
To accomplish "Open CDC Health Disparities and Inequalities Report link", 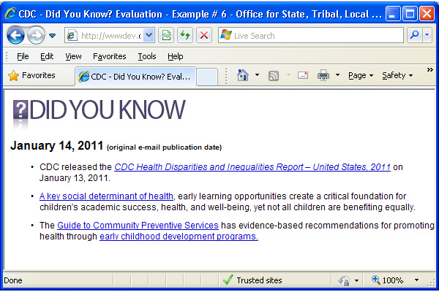I will [x=252, y=167].
